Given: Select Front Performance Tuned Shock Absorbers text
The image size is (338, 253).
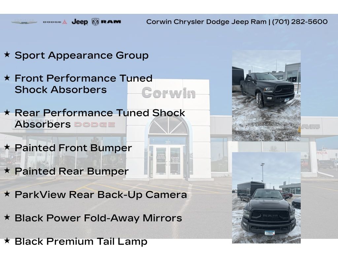Looking at the screenshot, I should point(83,84).
